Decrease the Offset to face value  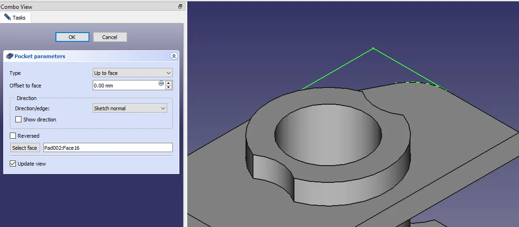[169, 87]
